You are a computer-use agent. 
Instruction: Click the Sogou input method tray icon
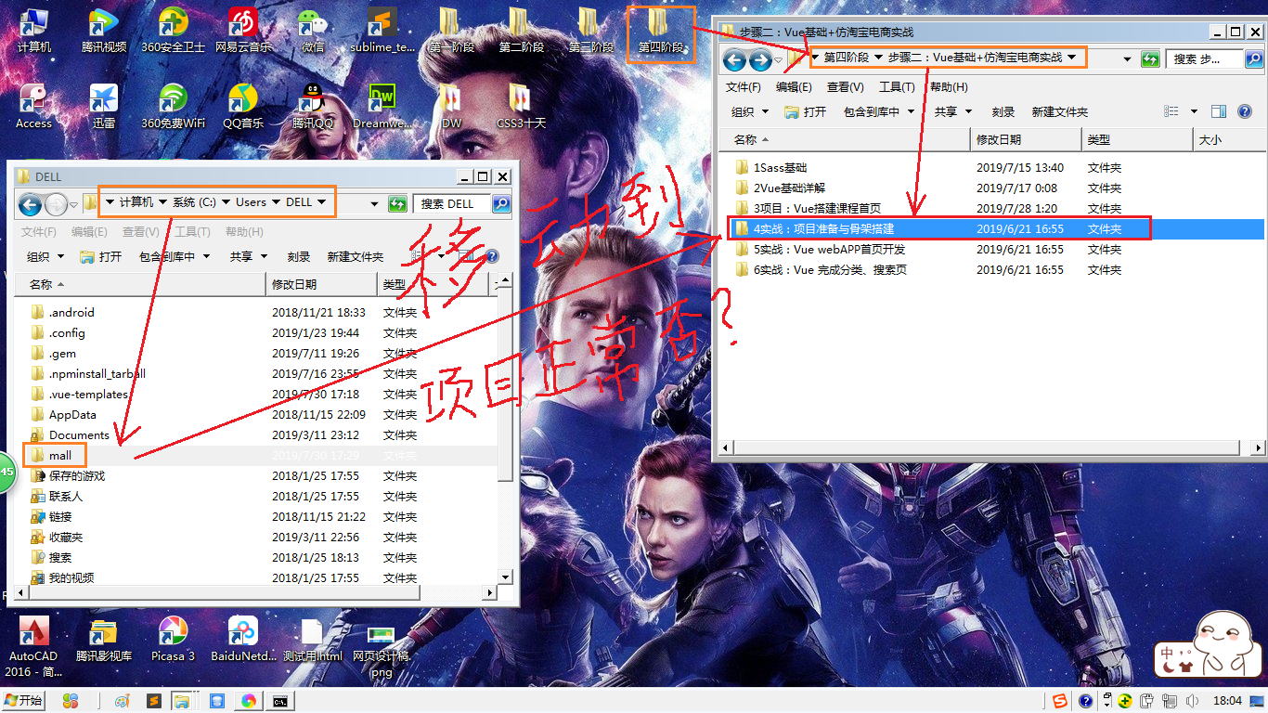(x=1060, y=701)
